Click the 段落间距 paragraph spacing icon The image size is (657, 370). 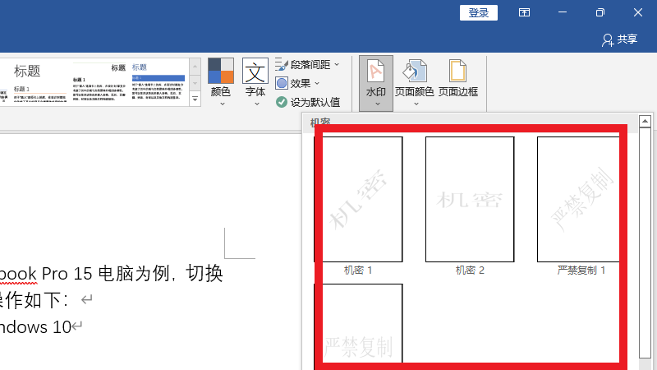click(282, 64)
